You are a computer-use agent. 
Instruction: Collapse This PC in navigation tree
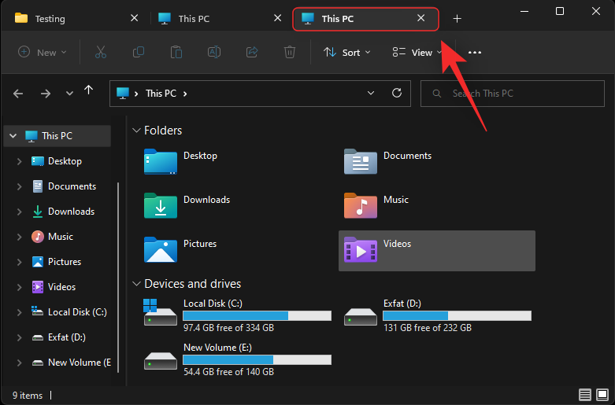(13, 136)
